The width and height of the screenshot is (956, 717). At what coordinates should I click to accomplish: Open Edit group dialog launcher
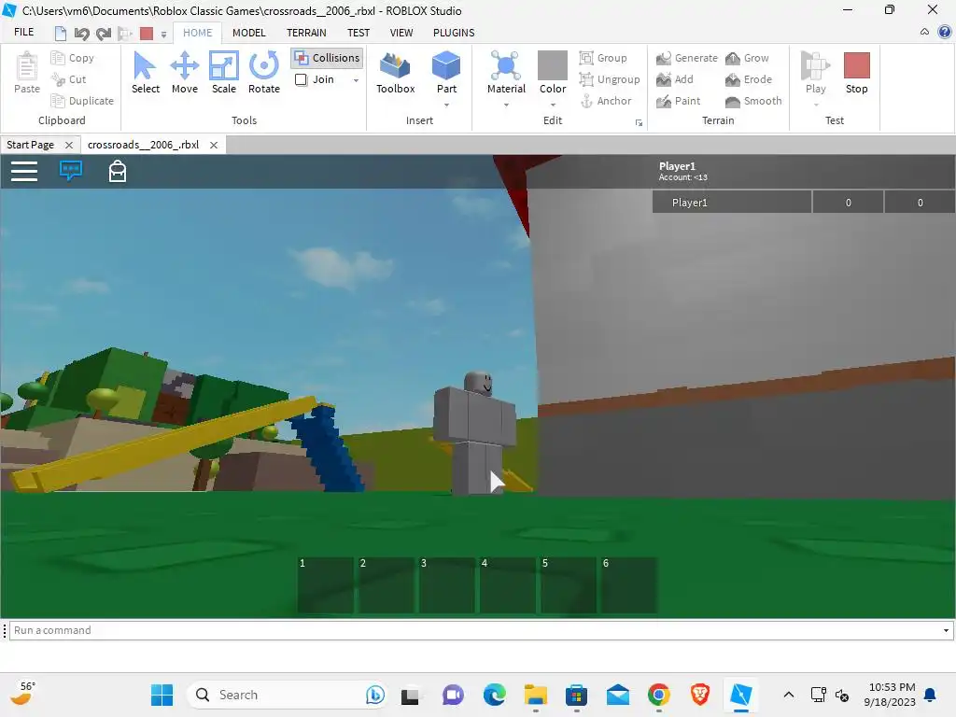tap(639, 123)
